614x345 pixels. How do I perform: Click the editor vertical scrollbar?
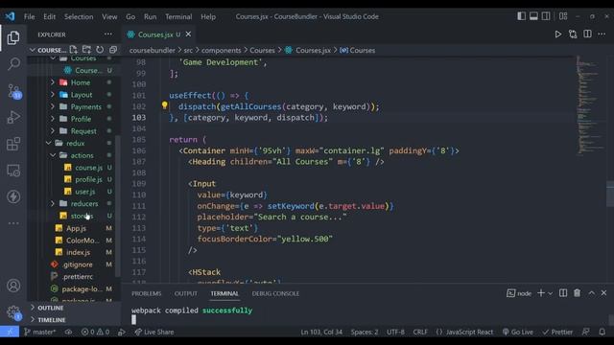click(x=610, y=194)
